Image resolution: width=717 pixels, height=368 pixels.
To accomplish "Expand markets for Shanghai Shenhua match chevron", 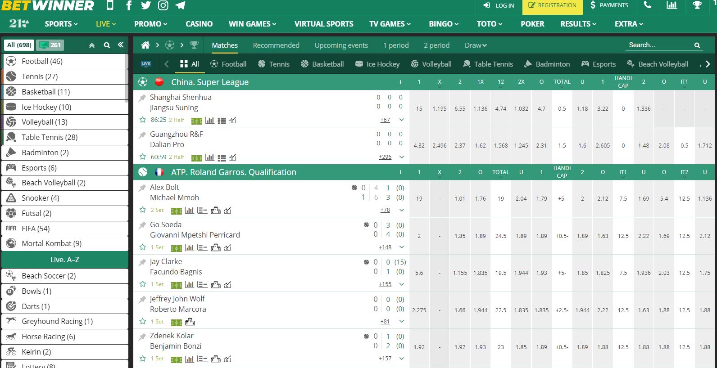I will click(x=401, y=120).
